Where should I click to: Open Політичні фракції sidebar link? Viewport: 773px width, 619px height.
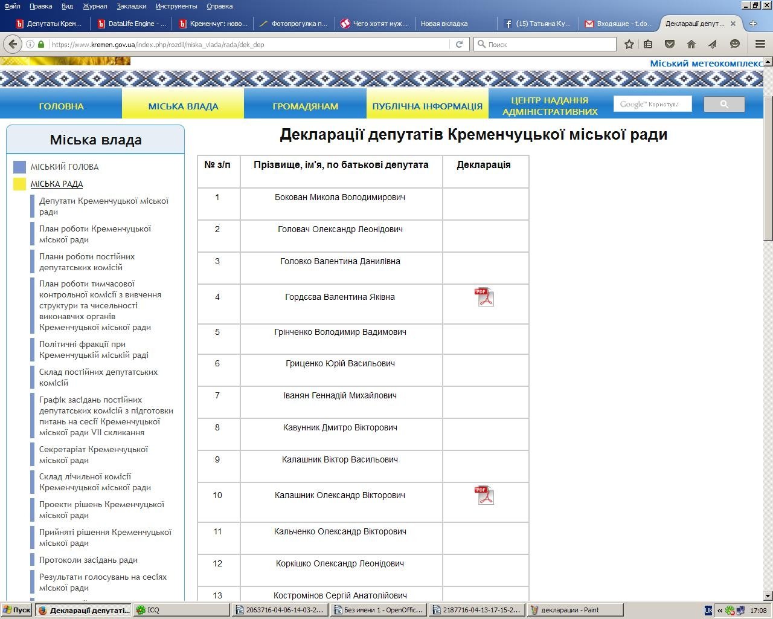coord(94,349)
